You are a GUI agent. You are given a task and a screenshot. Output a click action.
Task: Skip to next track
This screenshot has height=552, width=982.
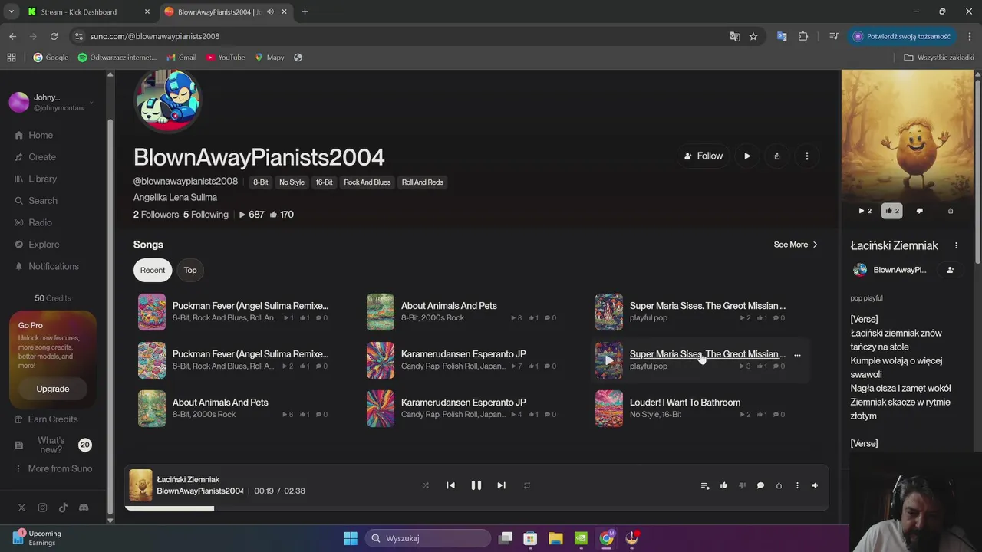point(501,485)
